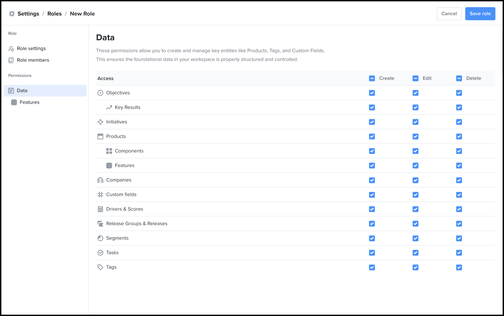
Task: Select Features permissions in sidebar
Action: tap(45, 102)
